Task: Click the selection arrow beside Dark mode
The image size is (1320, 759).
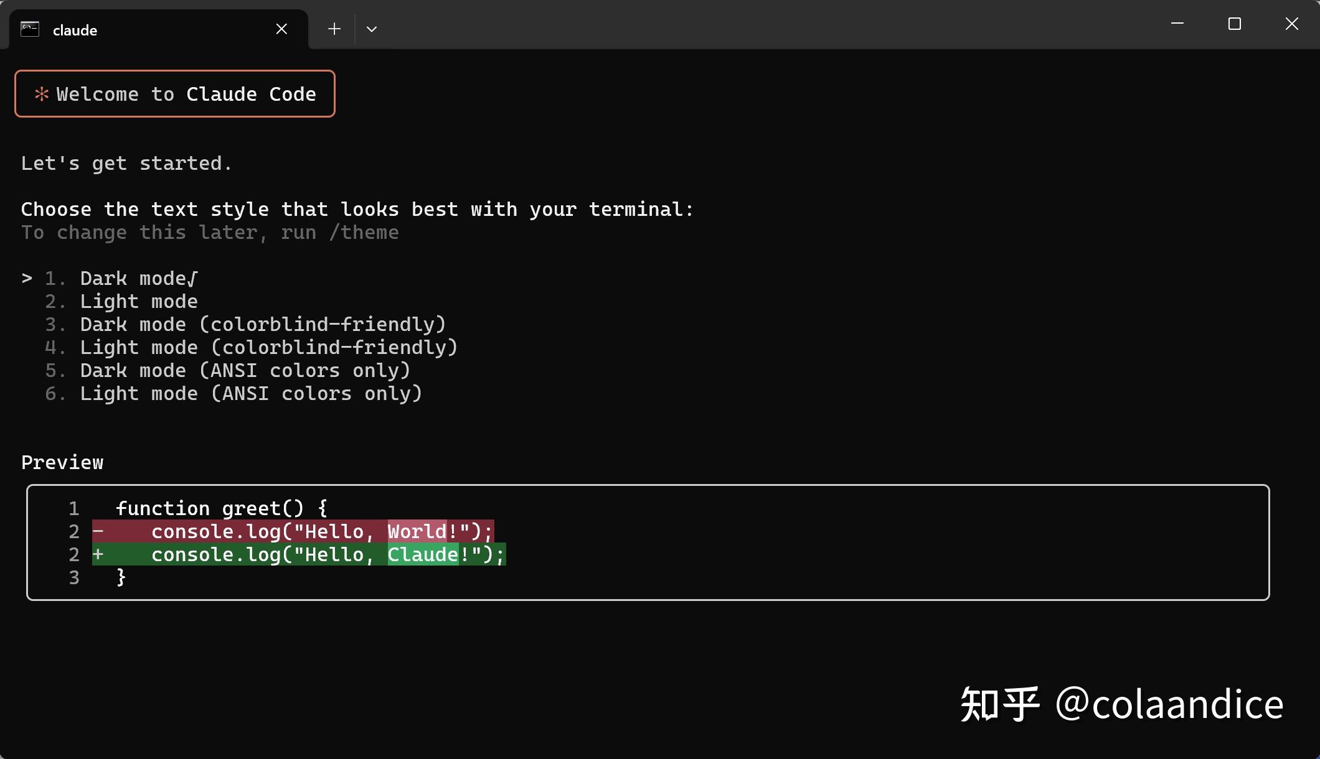Action: [26, 278]
